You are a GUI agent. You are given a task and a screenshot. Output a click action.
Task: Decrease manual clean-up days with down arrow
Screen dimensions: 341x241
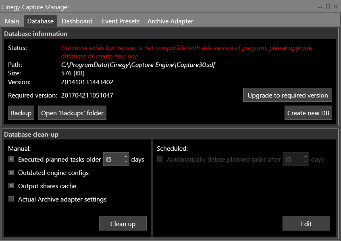point(126,161)
